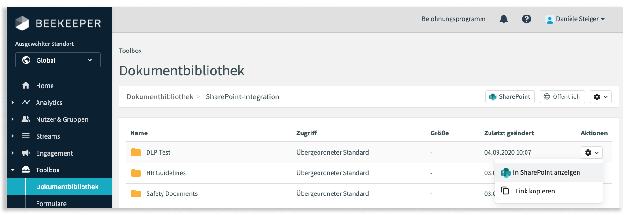The width and height of the screenshot is (630, 215).
Task: Open the Global location dropdown
Action: (58, 60)
